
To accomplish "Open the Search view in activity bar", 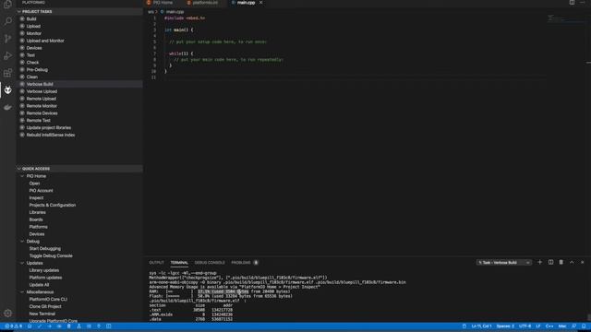I will [7, 21].
